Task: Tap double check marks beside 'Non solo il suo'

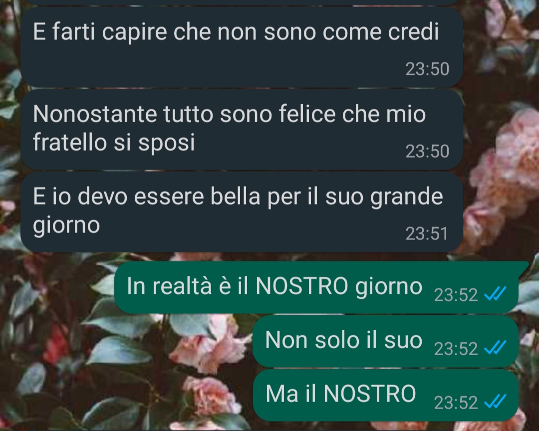Action: pos(495,348)
